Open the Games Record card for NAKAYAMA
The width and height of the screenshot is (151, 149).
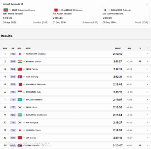click(125, 16)
